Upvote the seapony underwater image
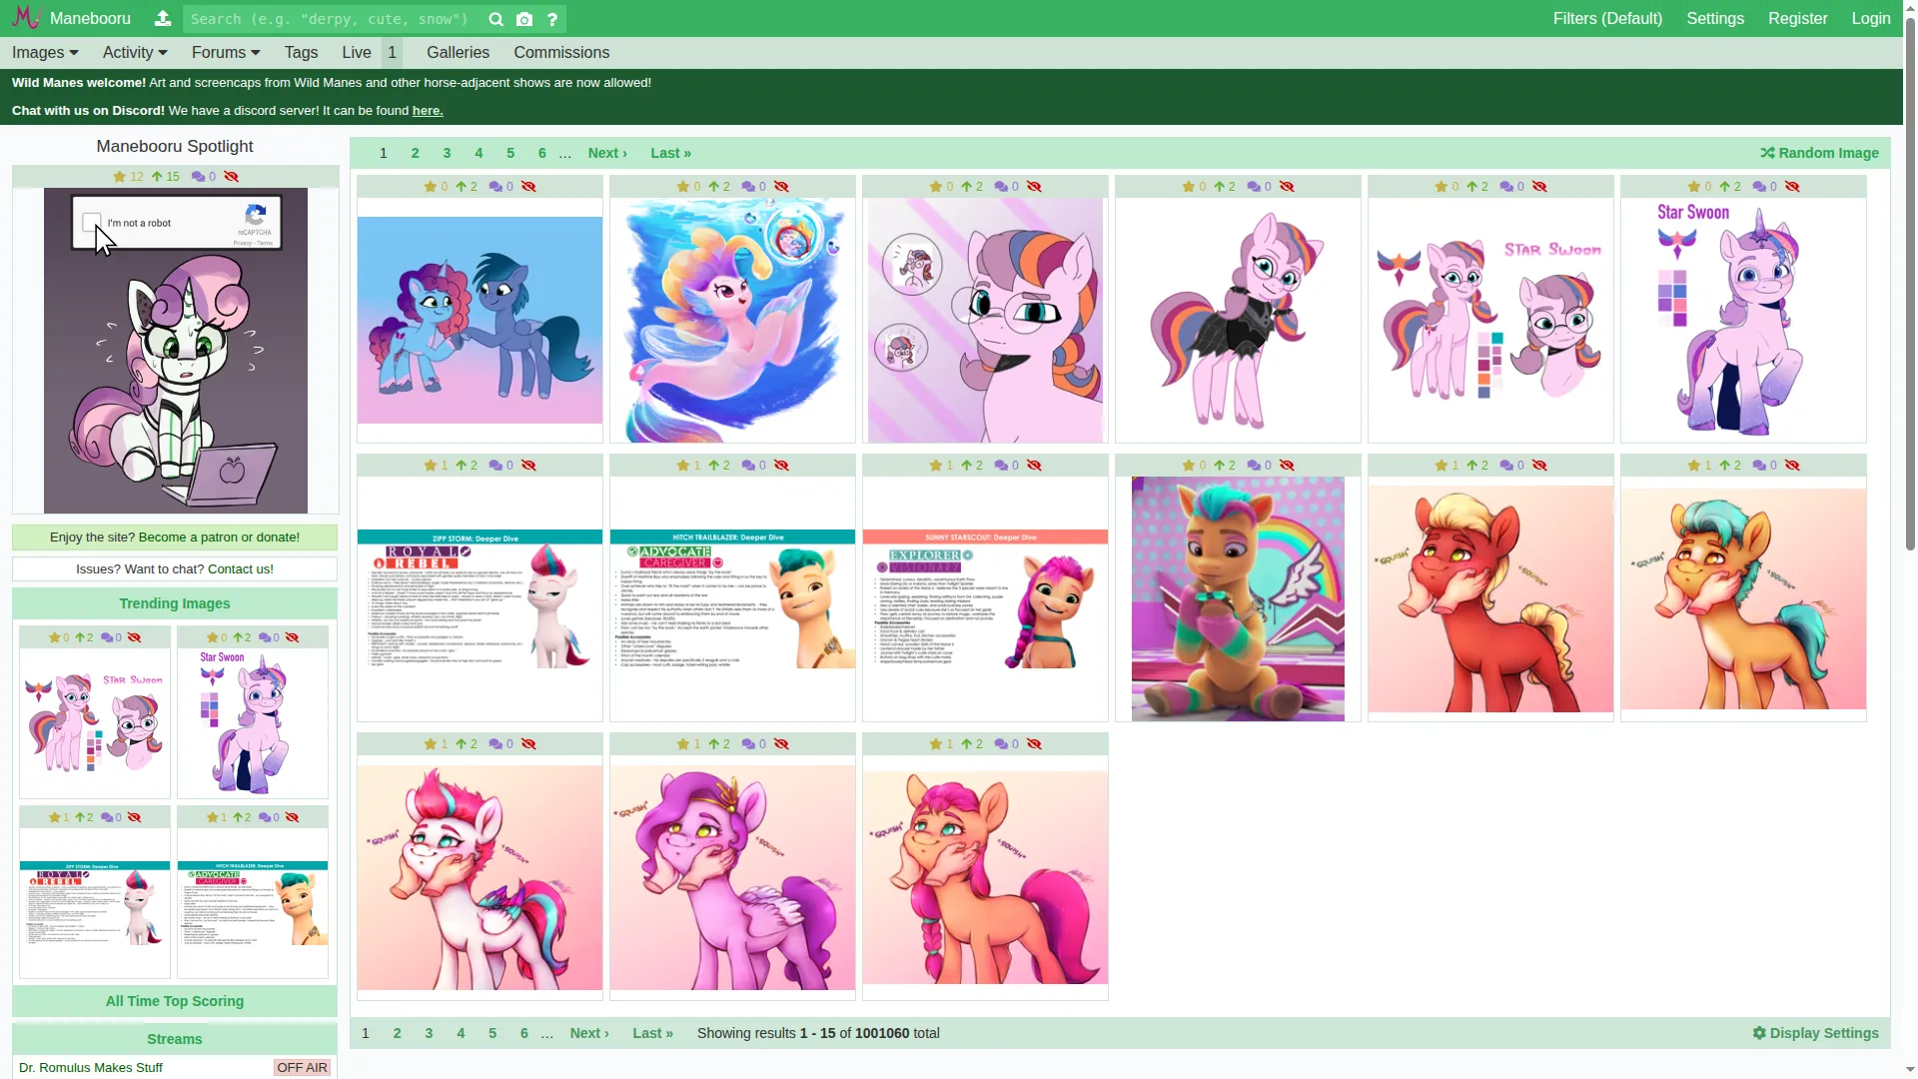Image resolution: width=1918 pixels, height=1079 pixels. [714, 187]
